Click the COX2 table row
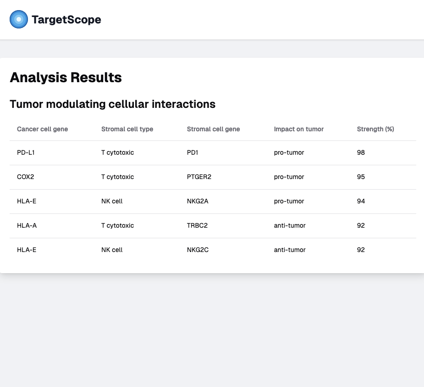The height and width of the screenshot is (387, 424). coord(212,177)
